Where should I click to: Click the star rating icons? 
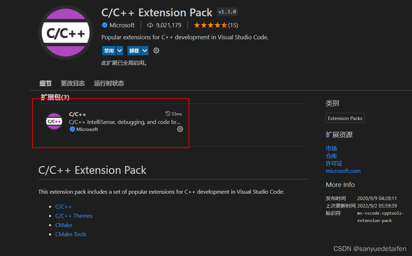(210, 25)
